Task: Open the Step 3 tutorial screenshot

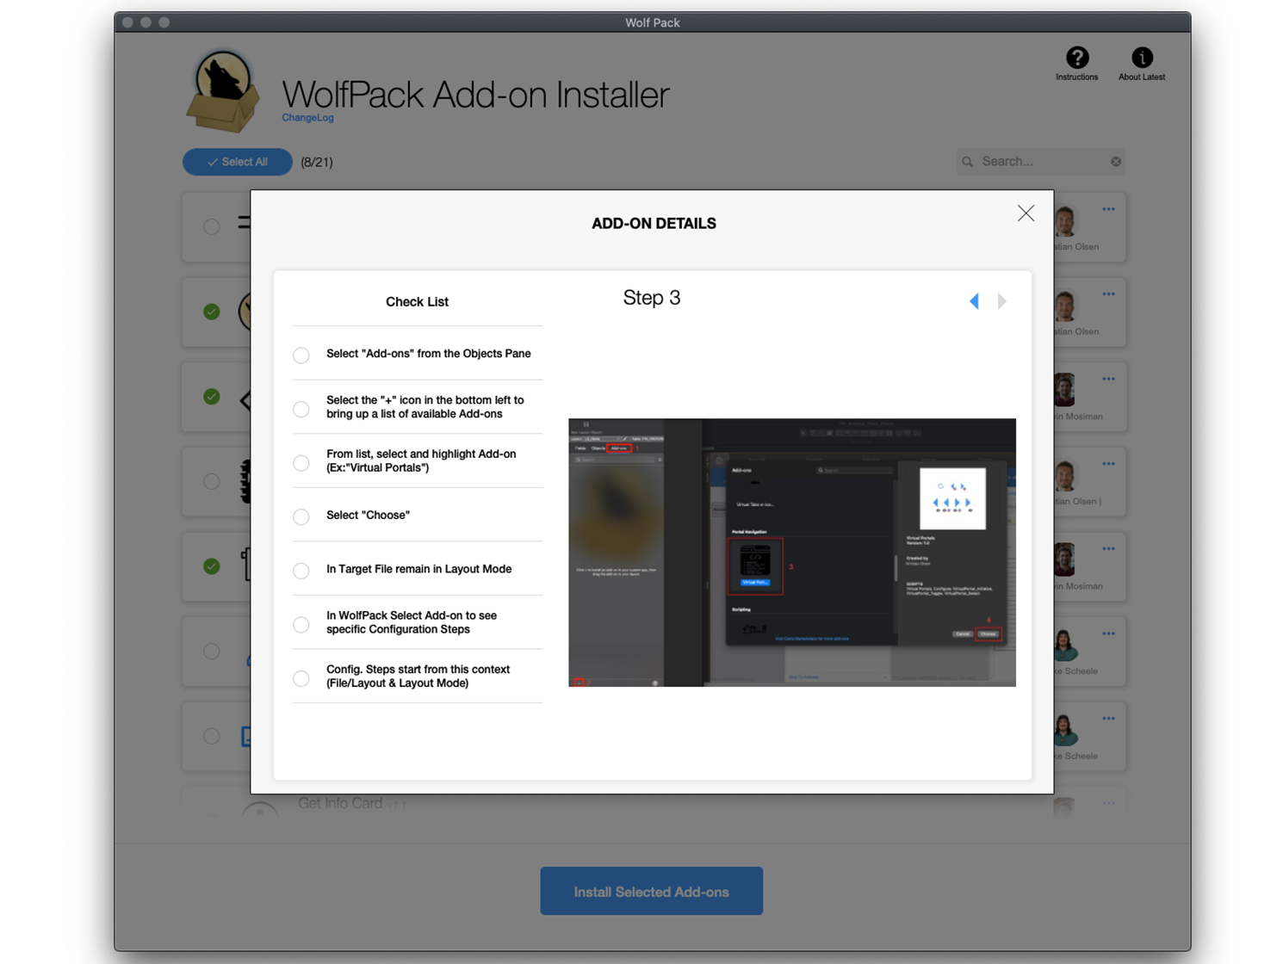Action: [x=792, y=553]
